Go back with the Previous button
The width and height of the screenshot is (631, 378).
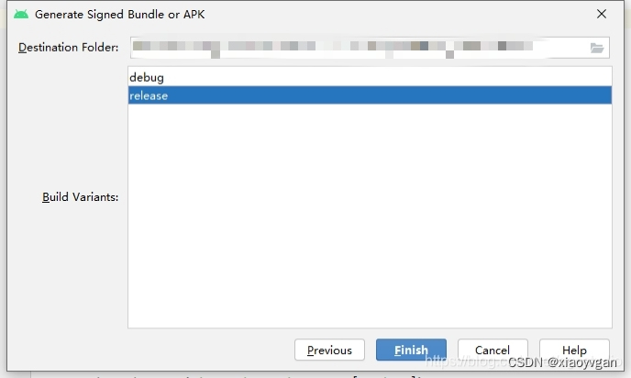pos(329,350)
